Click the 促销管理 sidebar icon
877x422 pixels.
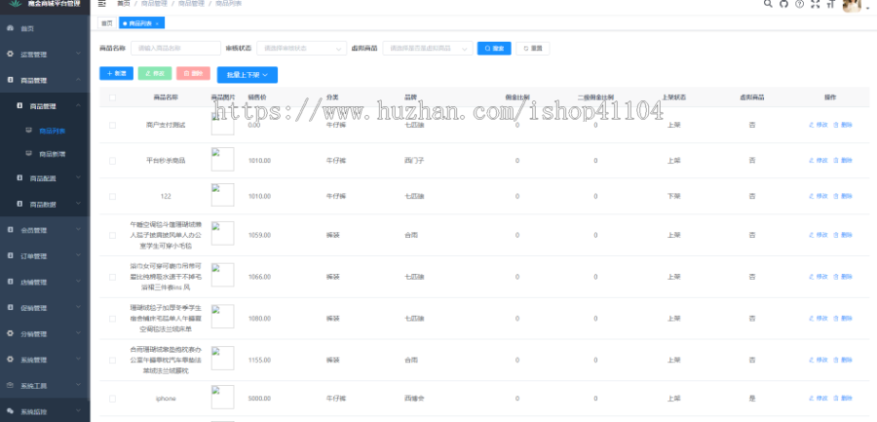click(10, 307)
